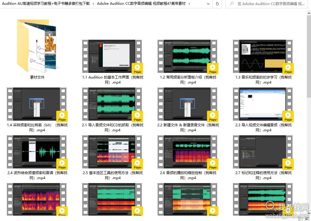The width and height of the screenshot is (311, 221).
Task: Click Player badge on video 1.1
Action: tap(137, 69)
